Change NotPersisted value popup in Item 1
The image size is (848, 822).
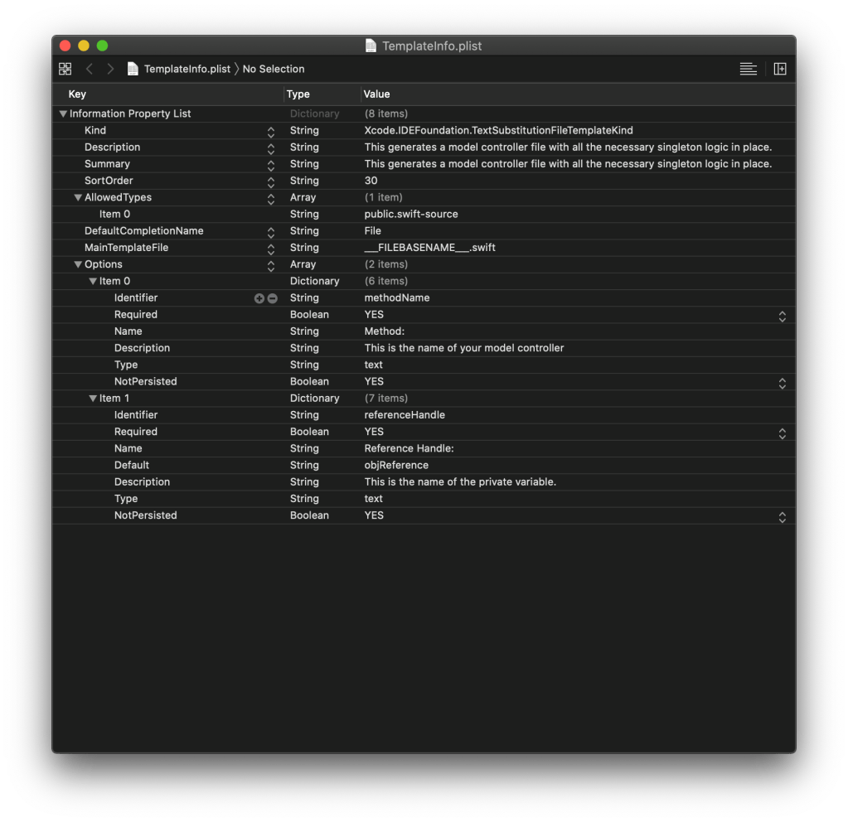click(x=781, y=516)
